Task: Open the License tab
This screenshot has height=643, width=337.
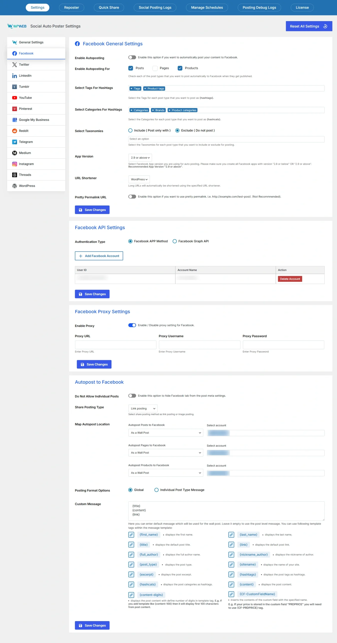Action: tap(302, 8)
